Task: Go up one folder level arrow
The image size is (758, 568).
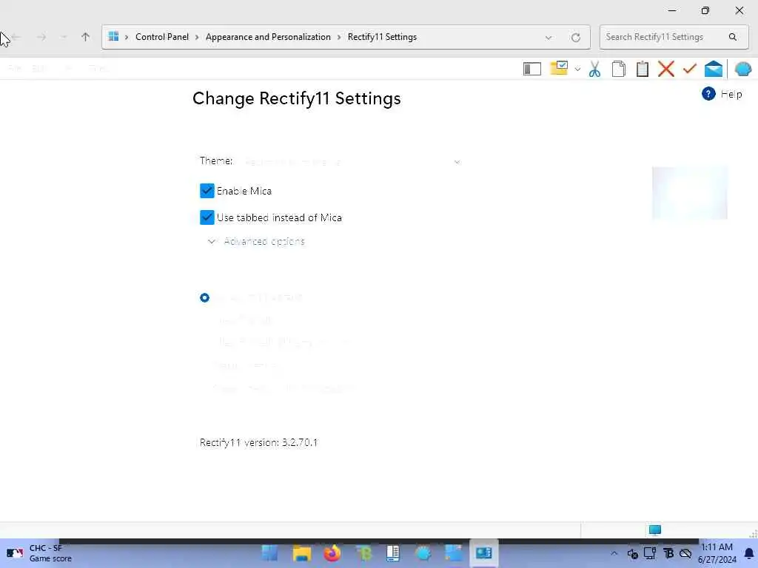Action: pos(86,37)
